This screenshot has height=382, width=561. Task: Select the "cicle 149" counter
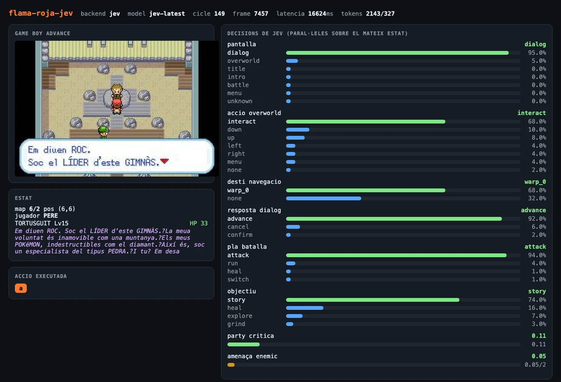[209, 14]
